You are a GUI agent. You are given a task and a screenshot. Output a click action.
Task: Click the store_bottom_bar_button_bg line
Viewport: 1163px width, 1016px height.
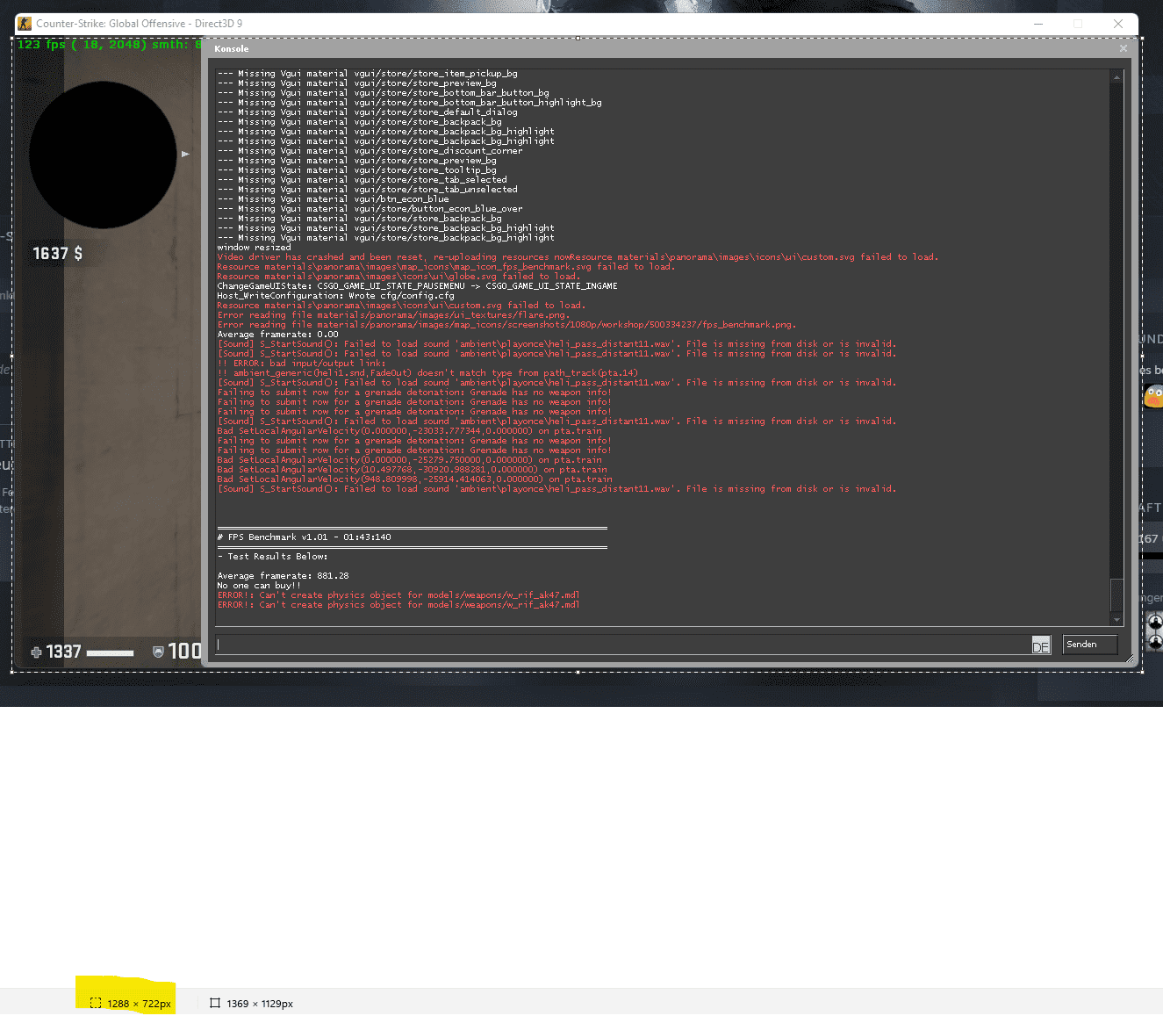pyautogui.click(x=384, y=93)
